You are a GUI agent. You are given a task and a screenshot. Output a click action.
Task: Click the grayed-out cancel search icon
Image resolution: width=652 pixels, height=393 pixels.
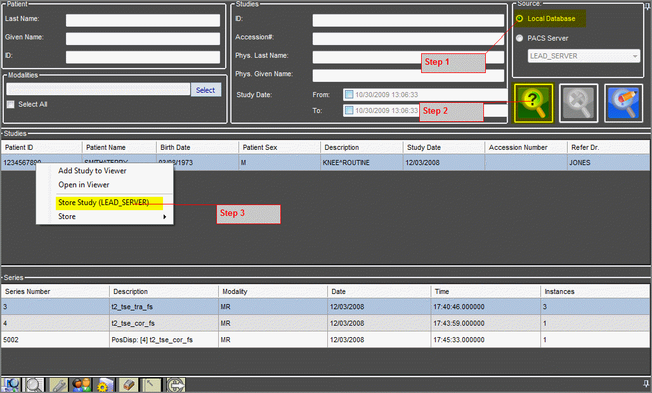tap(578, 103)
